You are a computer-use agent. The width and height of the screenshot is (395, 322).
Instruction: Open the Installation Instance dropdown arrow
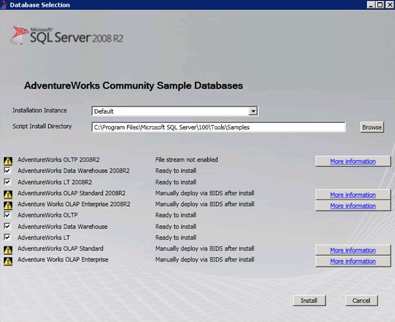click(253, 111)
